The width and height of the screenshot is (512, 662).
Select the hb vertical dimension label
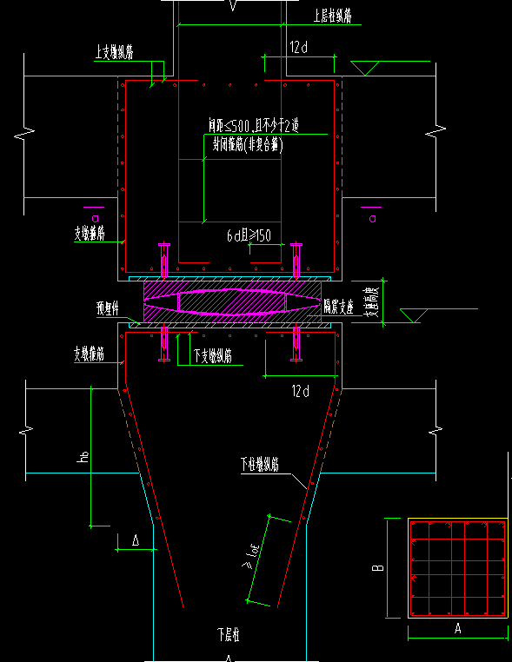point(83,456)
